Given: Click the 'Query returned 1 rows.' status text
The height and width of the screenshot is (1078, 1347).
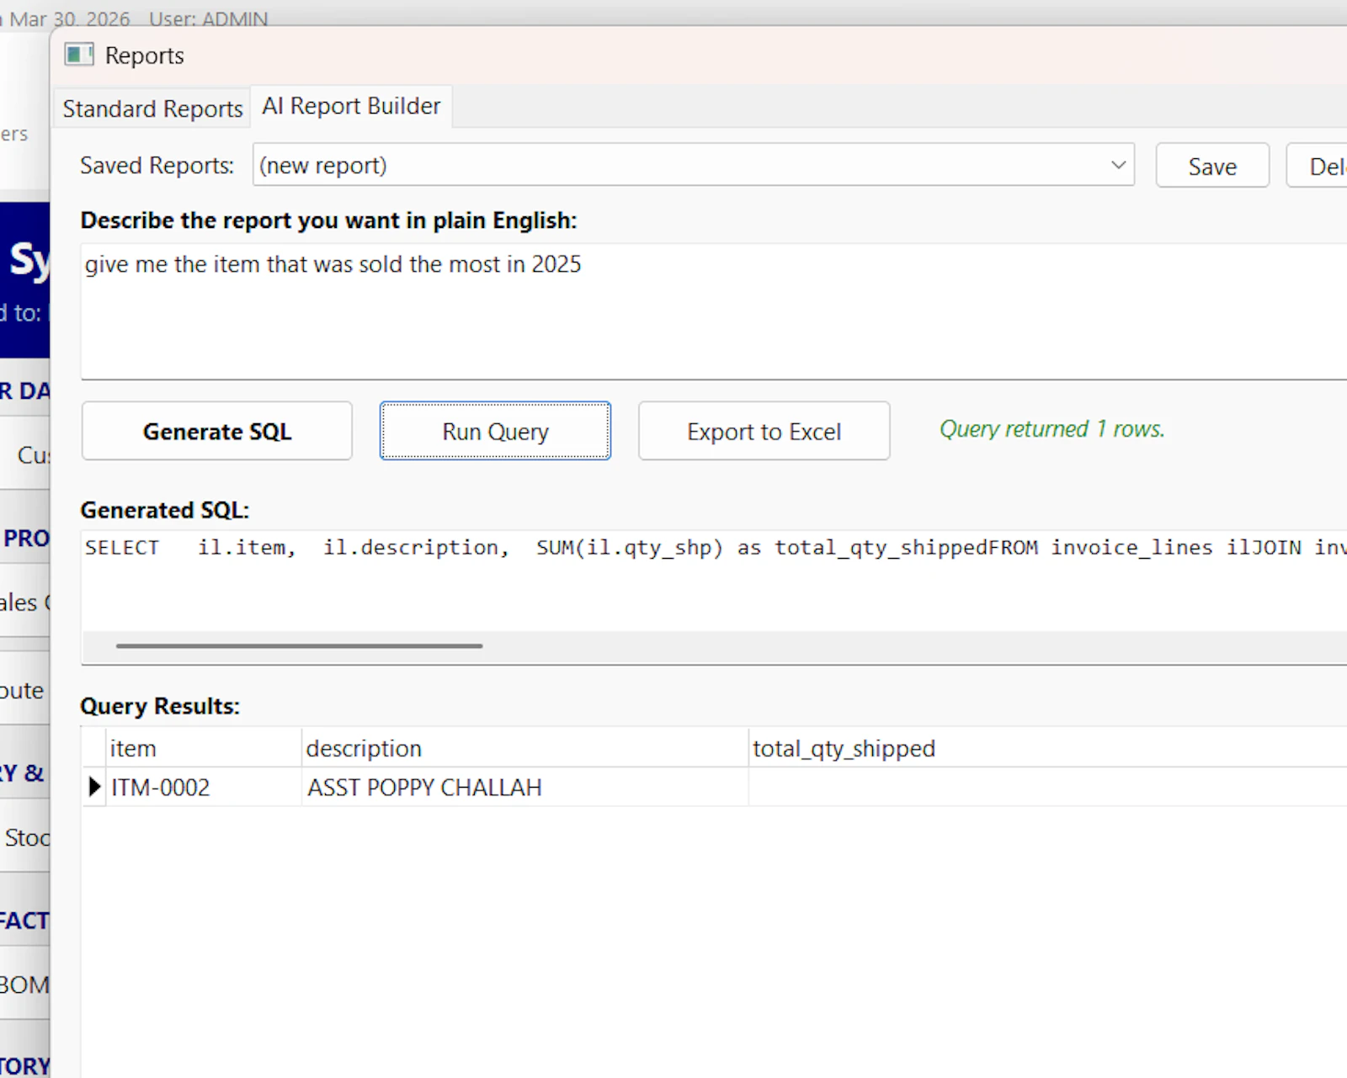Looking at the screenshot, I should (x=1052, y=429).
